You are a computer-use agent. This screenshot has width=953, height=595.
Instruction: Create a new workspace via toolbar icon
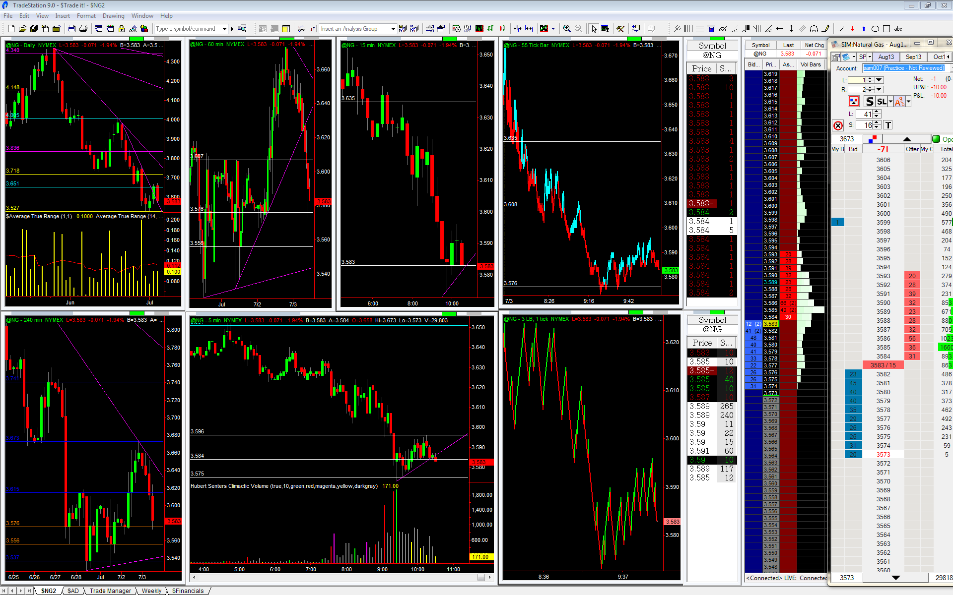coord(11,29)
